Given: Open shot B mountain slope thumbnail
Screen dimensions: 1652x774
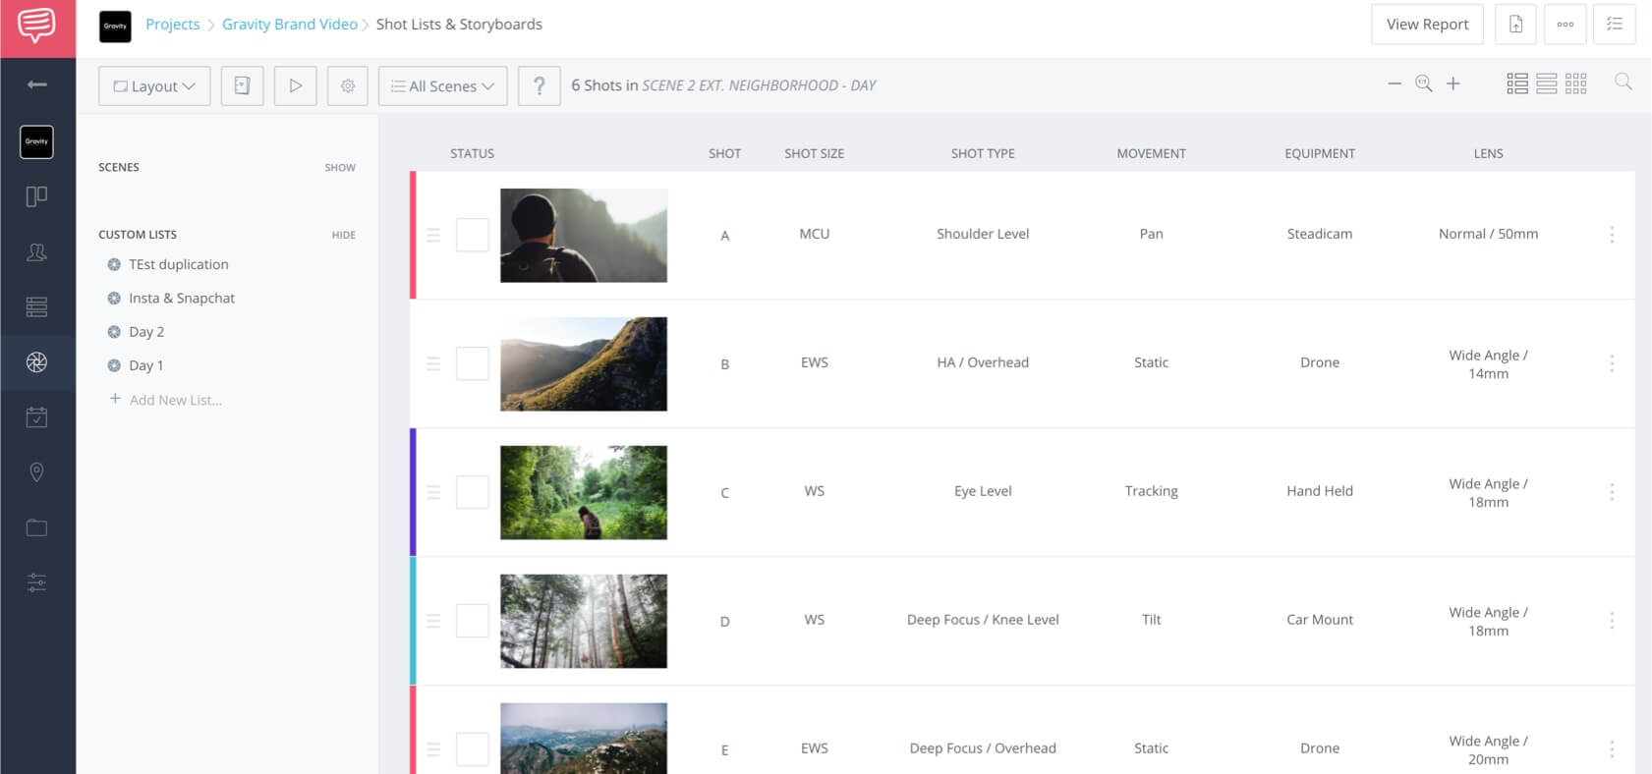Looking at the screenshot, I should click(x=584, y=364).
